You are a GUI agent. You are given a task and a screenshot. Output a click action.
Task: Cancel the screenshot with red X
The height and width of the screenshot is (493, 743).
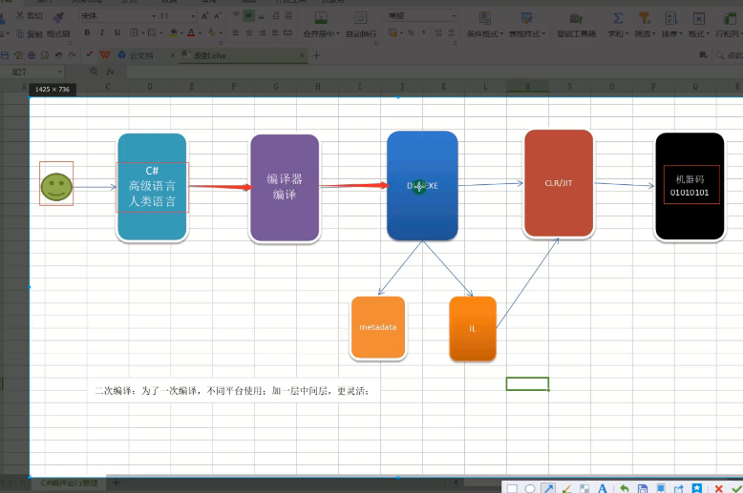tap(718, 488)
